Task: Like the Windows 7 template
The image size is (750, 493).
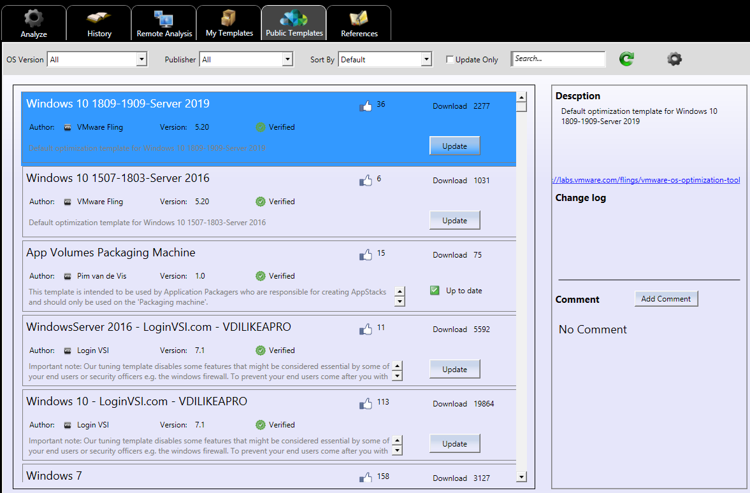Action: pos(365,477)
